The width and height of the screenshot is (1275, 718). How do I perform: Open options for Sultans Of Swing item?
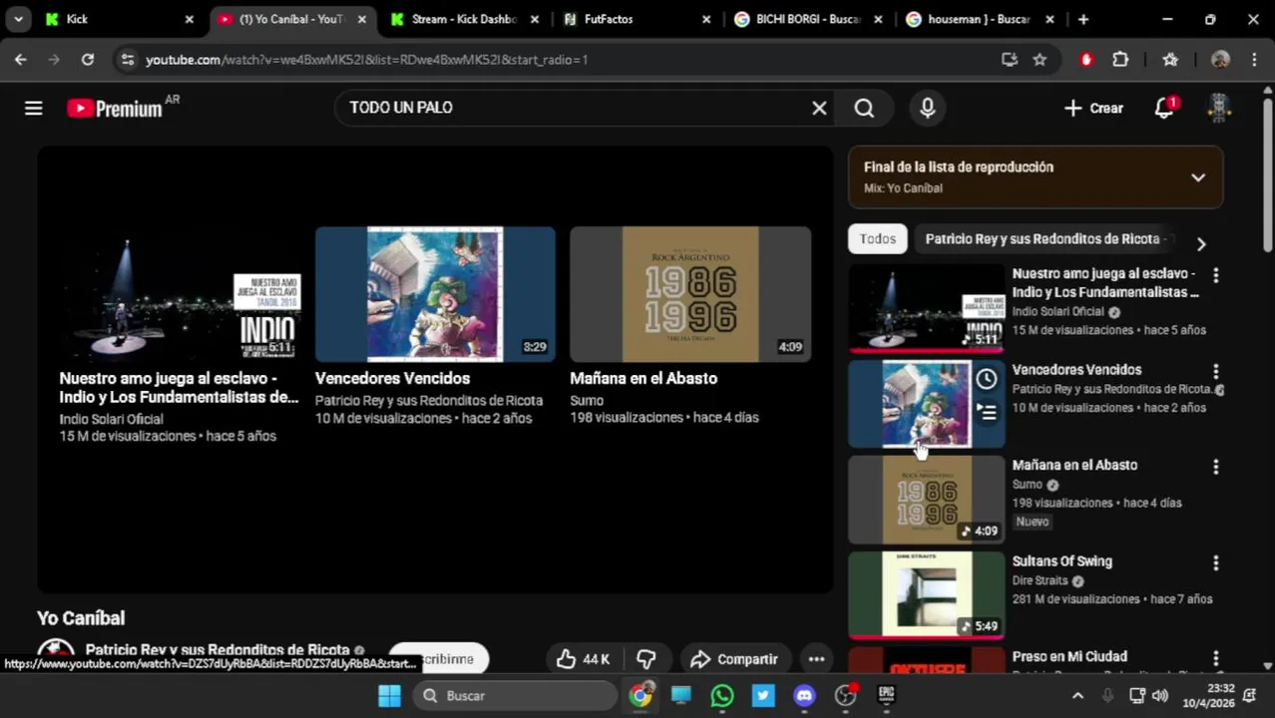pos(1215,563)
